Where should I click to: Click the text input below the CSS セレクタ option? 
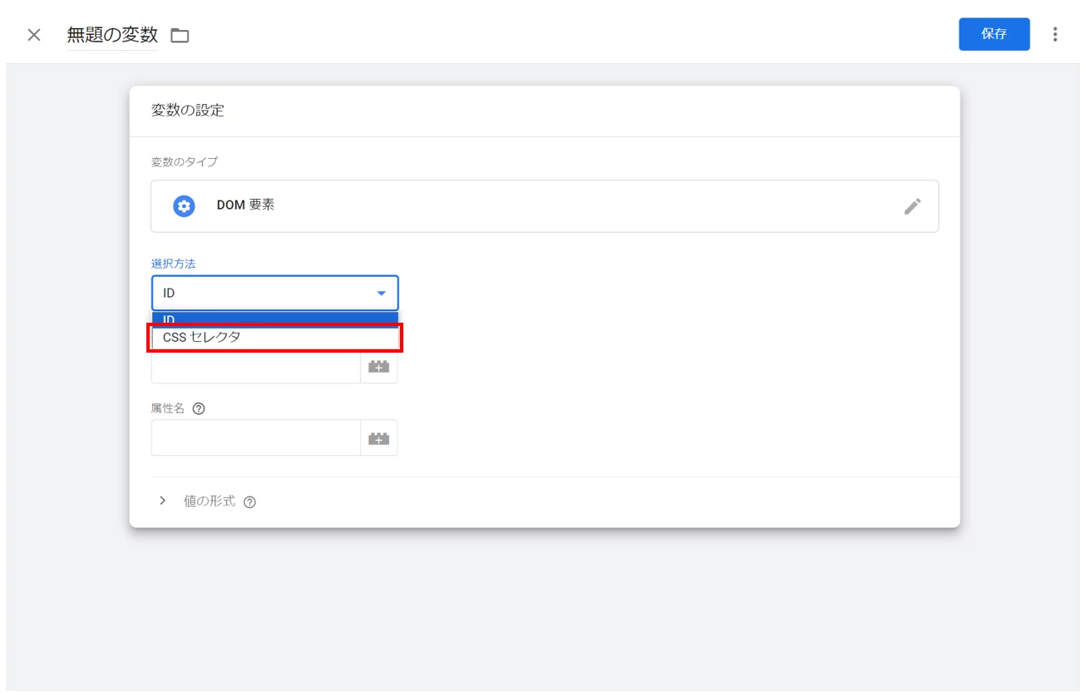pos(255,368)
